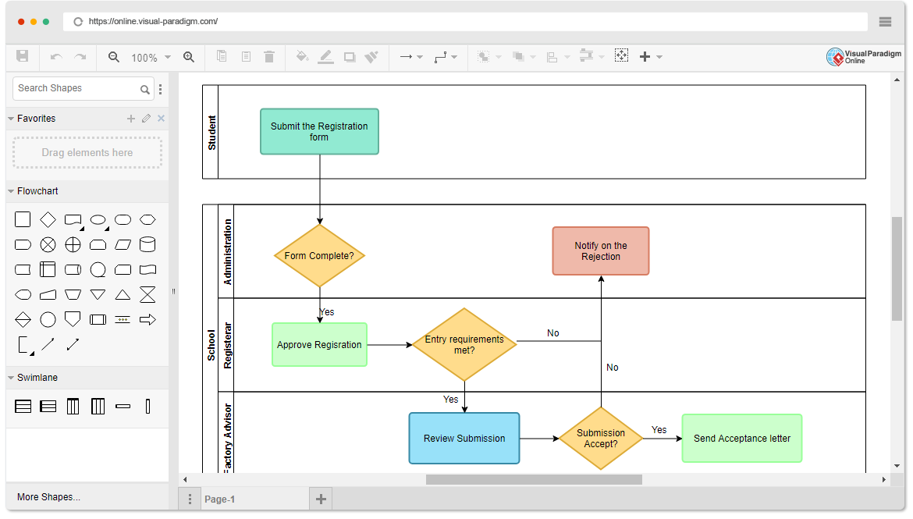Select the horizontal pool swimlane shape

pyautogui.click(x=23, y=407)
